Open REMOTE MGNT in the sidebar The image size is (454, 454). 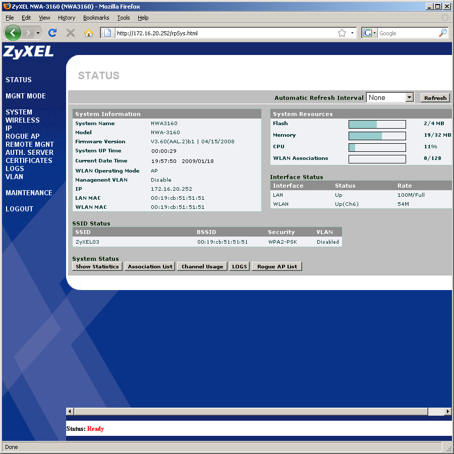30,144
